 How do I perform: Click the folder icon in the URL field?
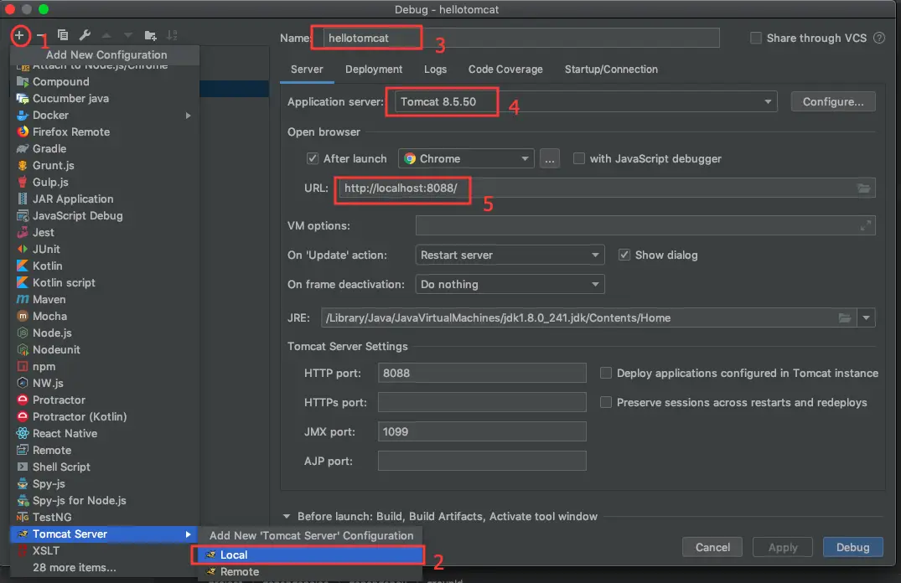(x=863, y=188)
